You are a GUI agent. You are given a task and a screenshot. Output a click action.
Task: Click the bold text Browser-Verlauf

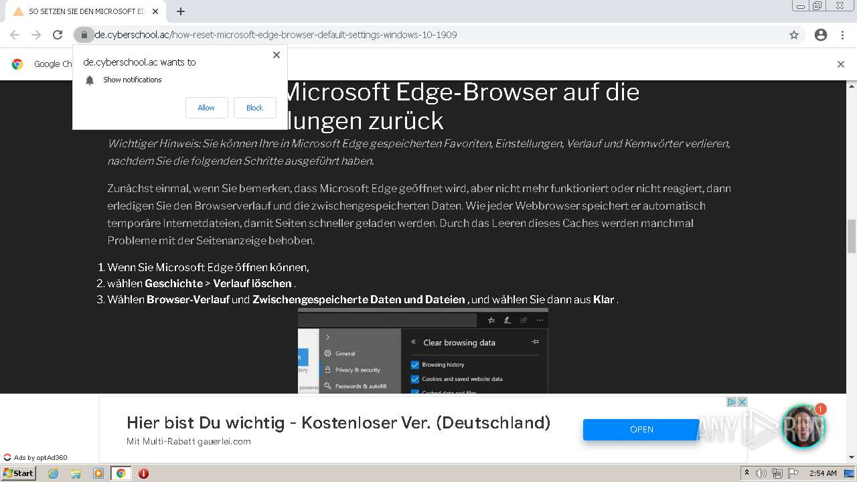pos(188,299)
